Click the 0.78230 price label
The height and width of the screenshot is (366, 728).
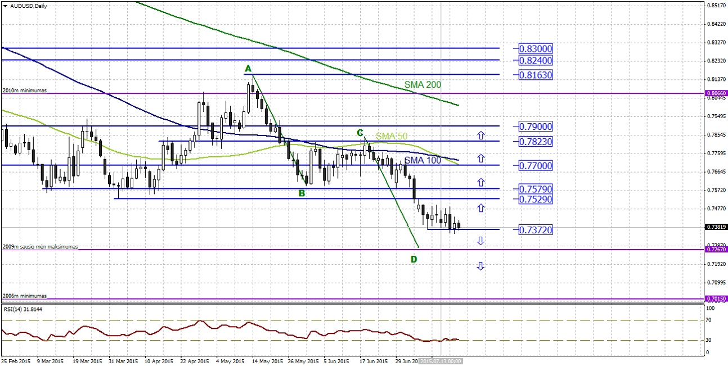coord(535,142)
